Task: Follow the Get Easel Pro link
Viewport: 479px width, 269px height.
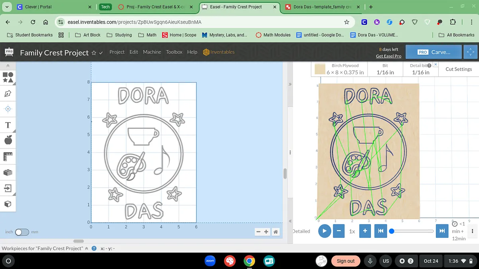Action: tap(388, 56)
